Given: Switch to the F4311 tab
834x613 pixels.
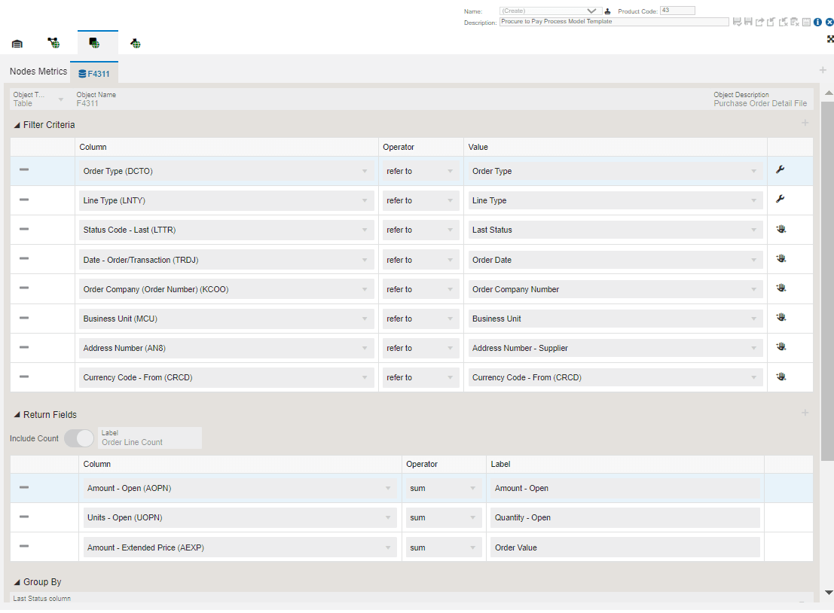Looking at the screenshot, I should 93,74.
